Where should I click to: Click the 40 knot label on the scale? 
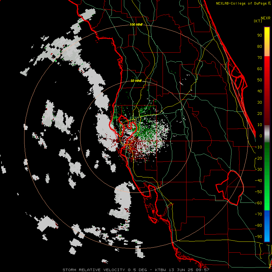click(260, 91)
